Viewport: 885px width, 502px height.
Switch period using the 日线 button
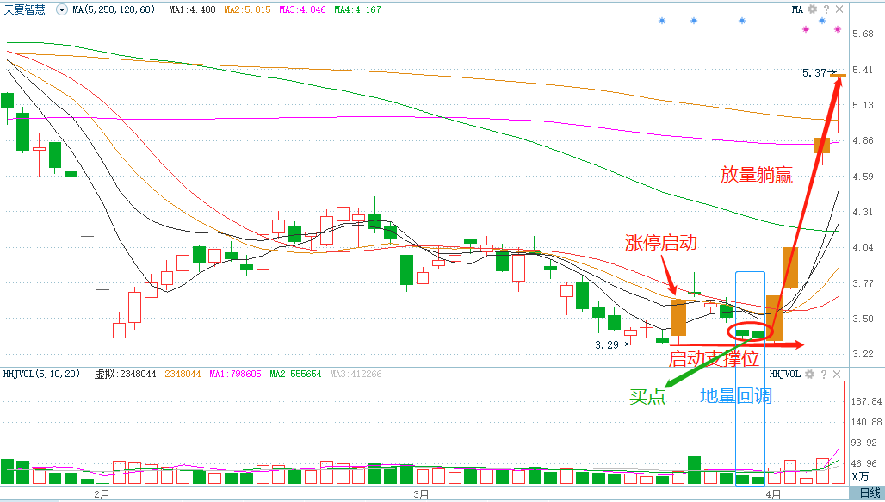(x=870, y=493)
